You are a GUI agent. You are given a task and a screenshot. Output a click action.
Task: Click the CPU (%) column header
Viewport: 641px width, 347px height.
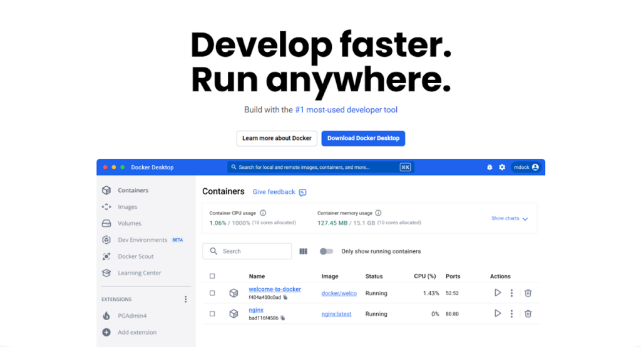(425, 276)
